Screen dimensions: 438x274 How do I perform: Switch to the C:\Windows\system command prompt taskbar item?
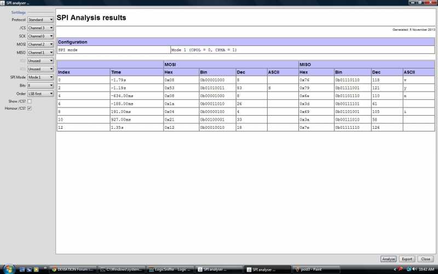(x=122, y=270)
